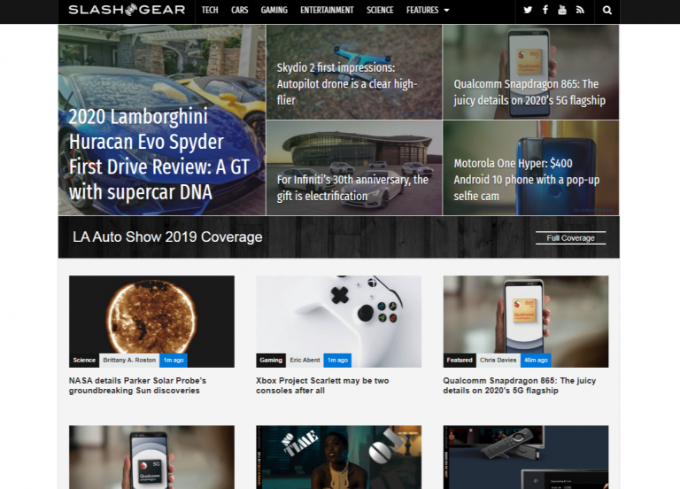The height and width of the screenshot is (489, 680).
Task: Click the search magnifier icon
Action: 607,10
